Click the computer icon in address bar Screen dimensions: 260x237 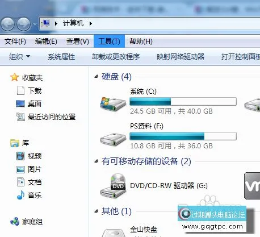pyautogui.click(x=45, y=23)
